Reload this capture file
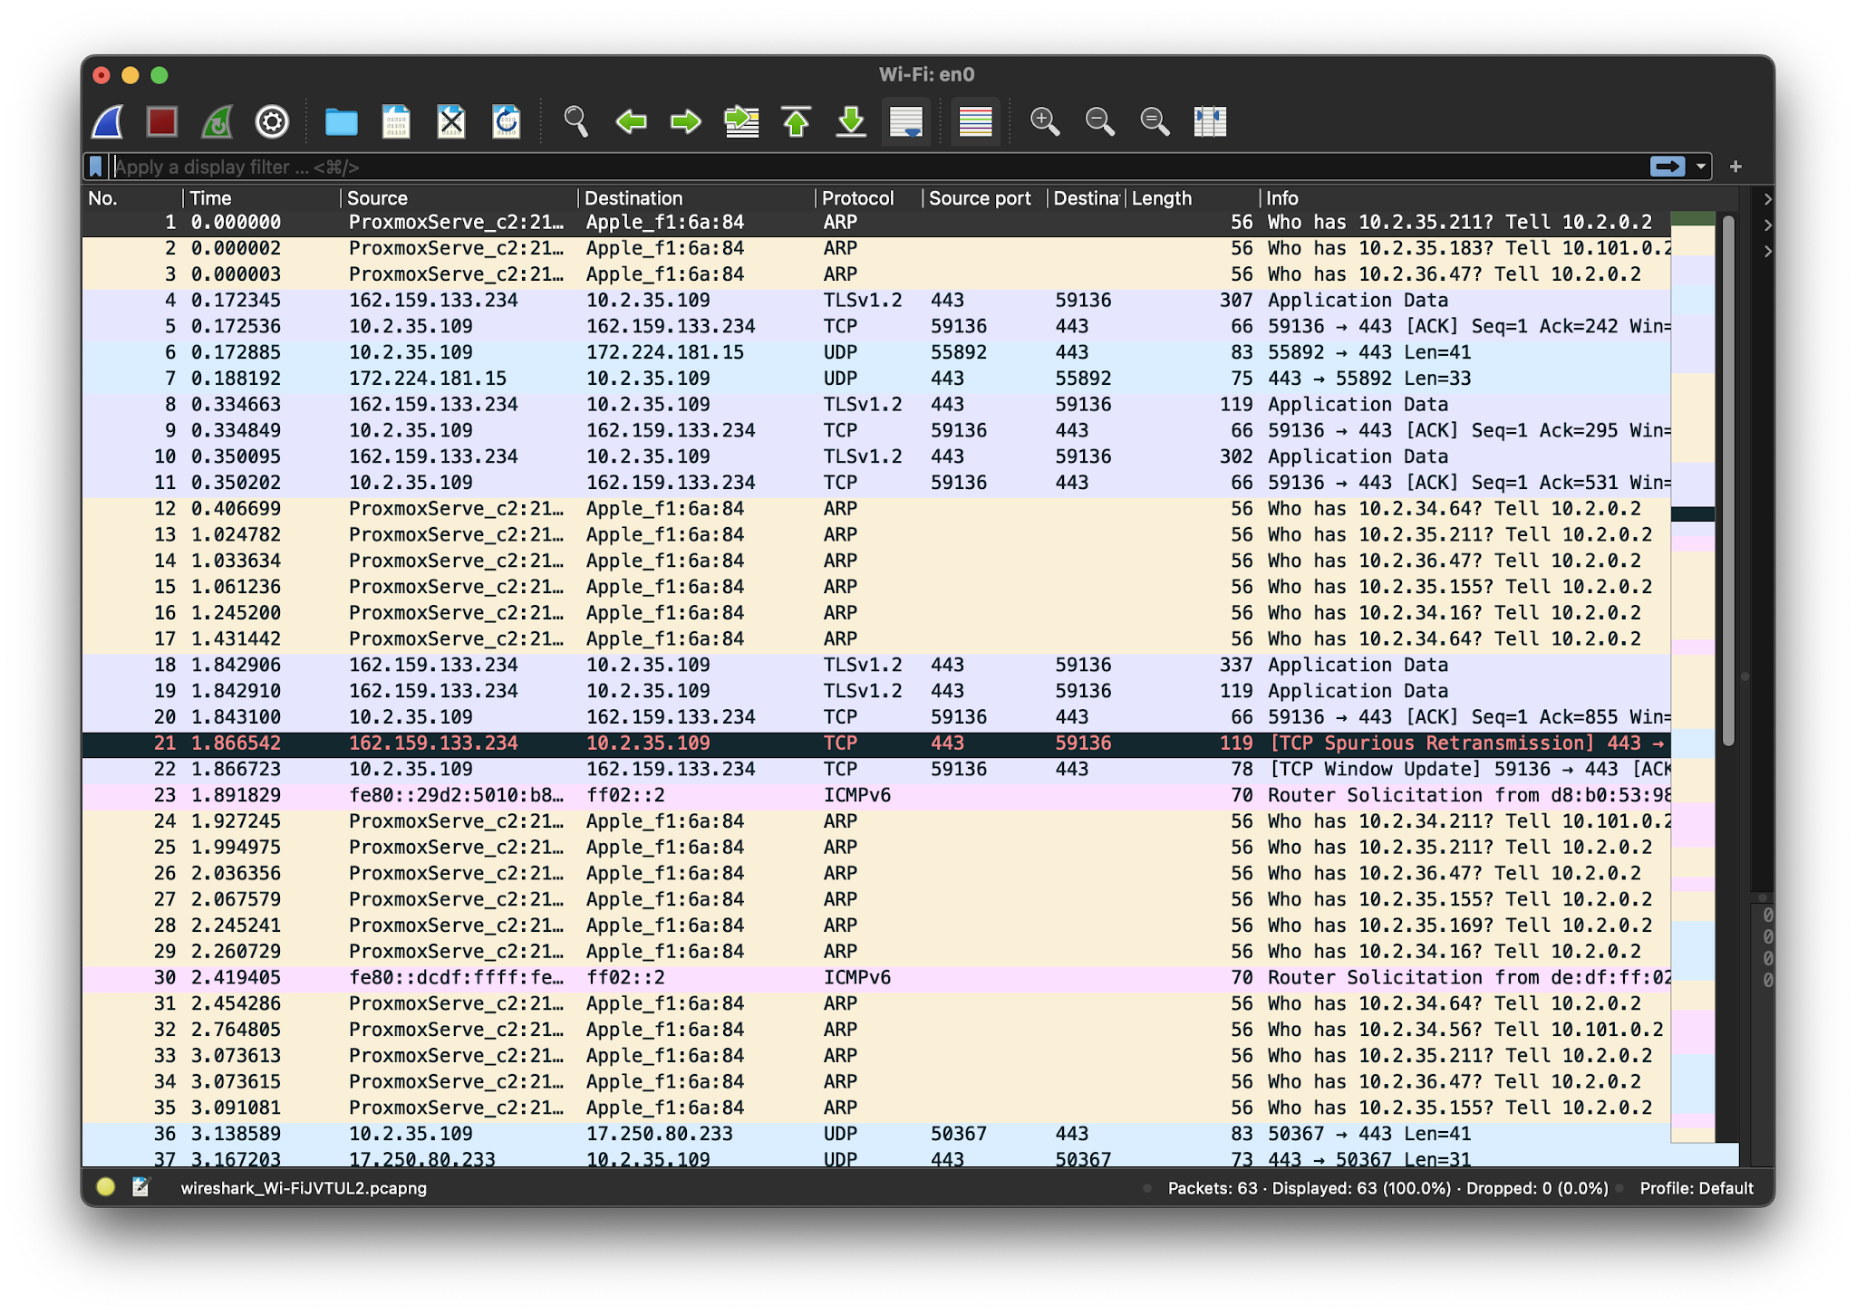Screen dimensions: 1856x1314 [x=506, y=121]
